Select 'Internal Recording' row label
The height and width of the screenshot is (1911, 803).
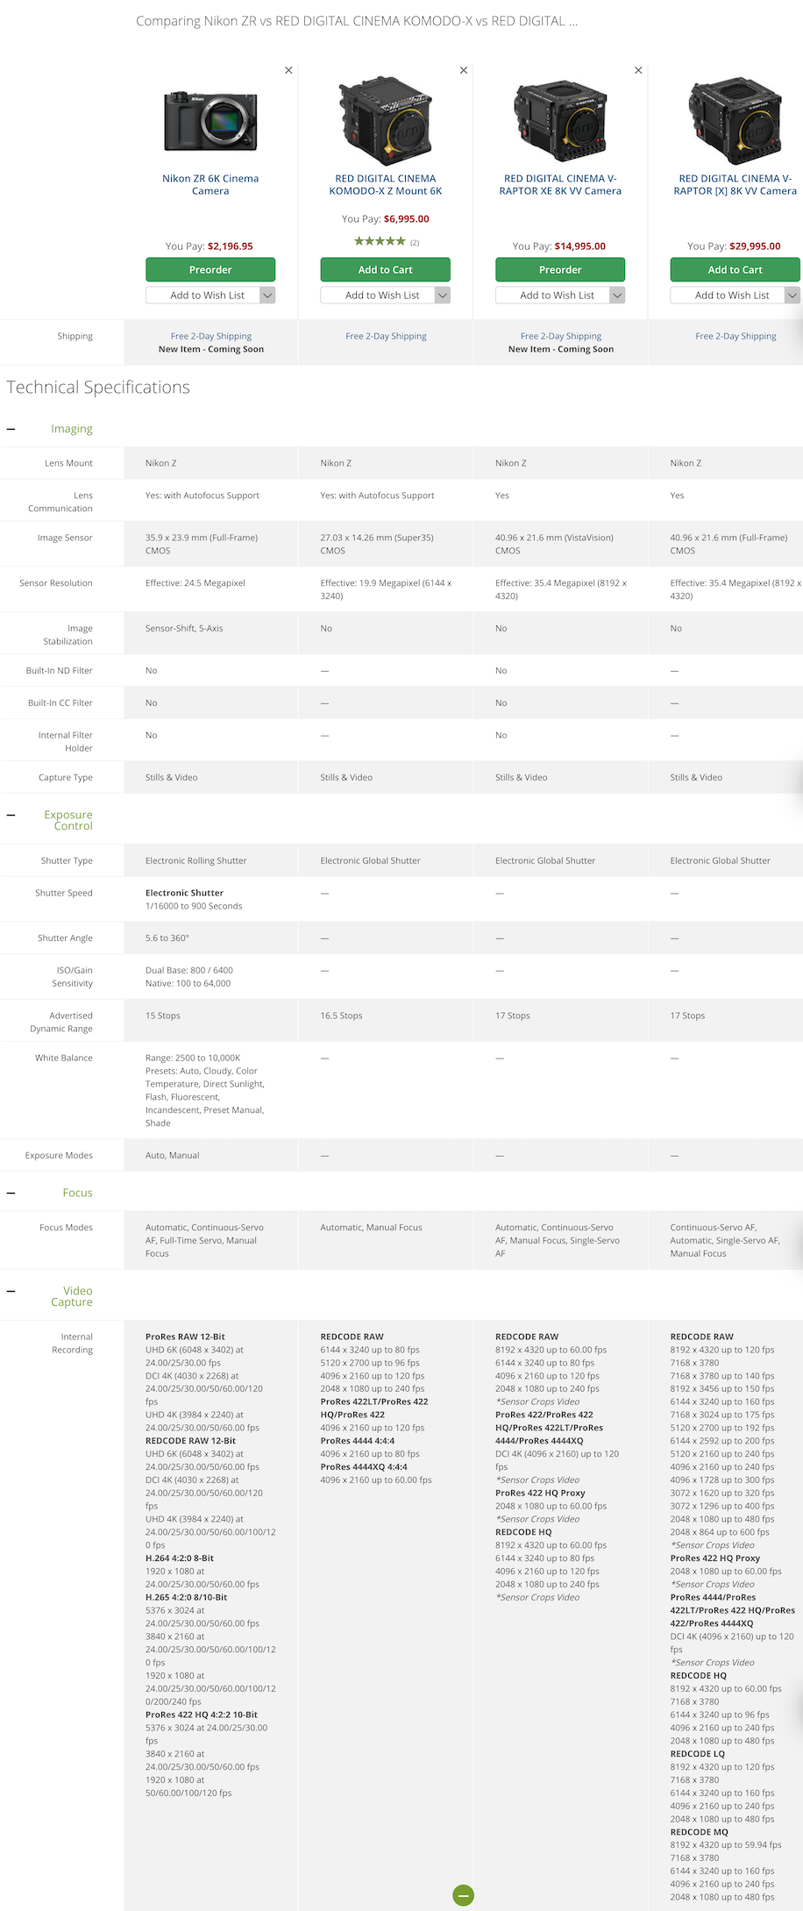72,1344
